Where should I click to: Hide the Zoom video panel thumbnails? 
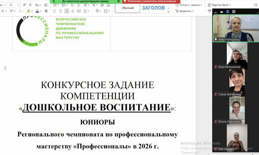click(x=215, y=12)
